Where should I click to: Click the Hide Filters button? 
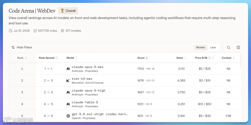(x=22, y=47)
